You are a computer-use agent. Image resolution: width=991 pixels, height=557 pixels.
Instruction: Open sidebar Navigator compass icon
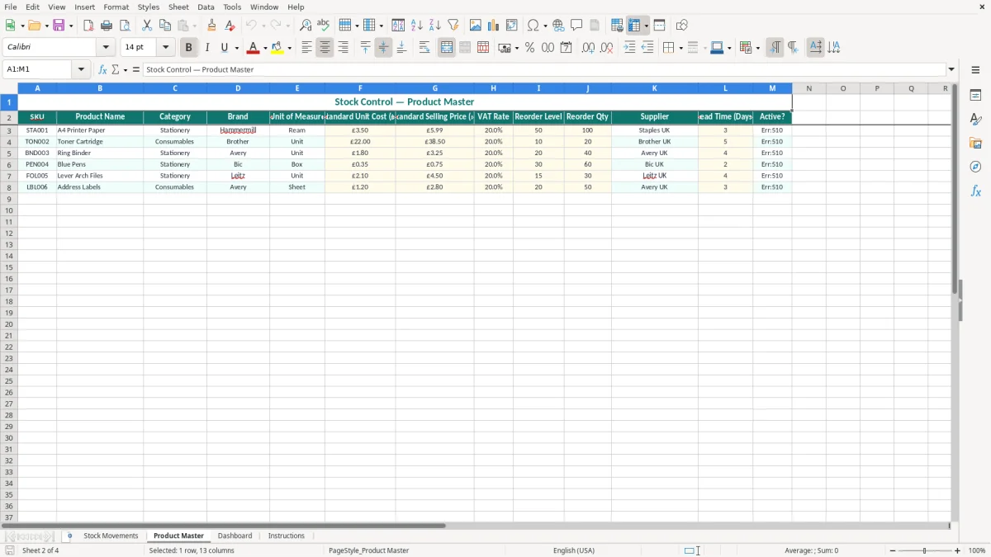point(975,167)
